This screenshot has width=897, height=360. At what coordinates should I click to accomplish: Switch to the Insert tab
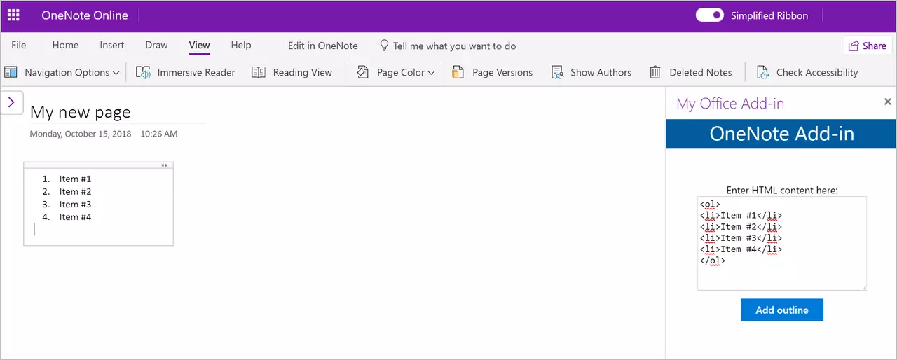coord(111,46)
